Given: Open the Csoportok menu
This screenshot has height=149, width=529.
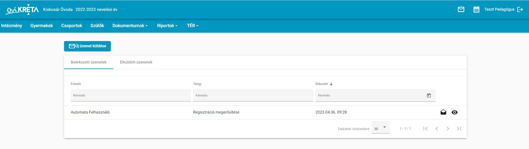Looking at the screenshot, I should [x=72, y=26].
